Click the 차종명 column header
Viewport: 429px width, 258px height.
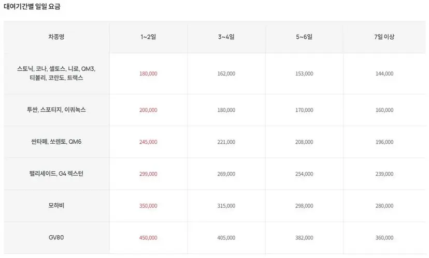pyautogui.click(x=56, y=37)
